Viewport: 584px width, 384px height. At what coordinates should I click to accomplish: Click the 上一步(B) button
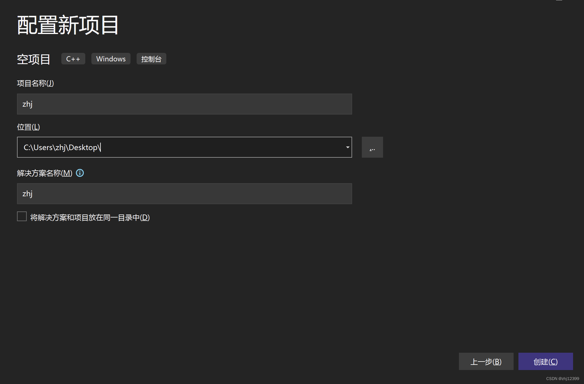point(486,362)
